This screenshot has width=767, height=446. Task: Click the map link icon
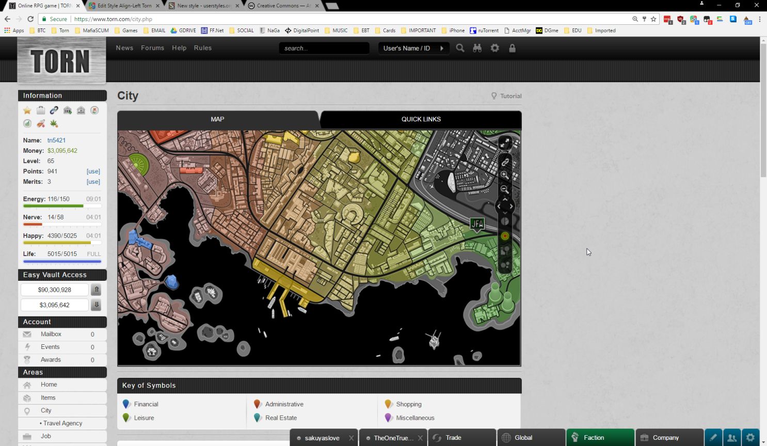pos(505,162)
